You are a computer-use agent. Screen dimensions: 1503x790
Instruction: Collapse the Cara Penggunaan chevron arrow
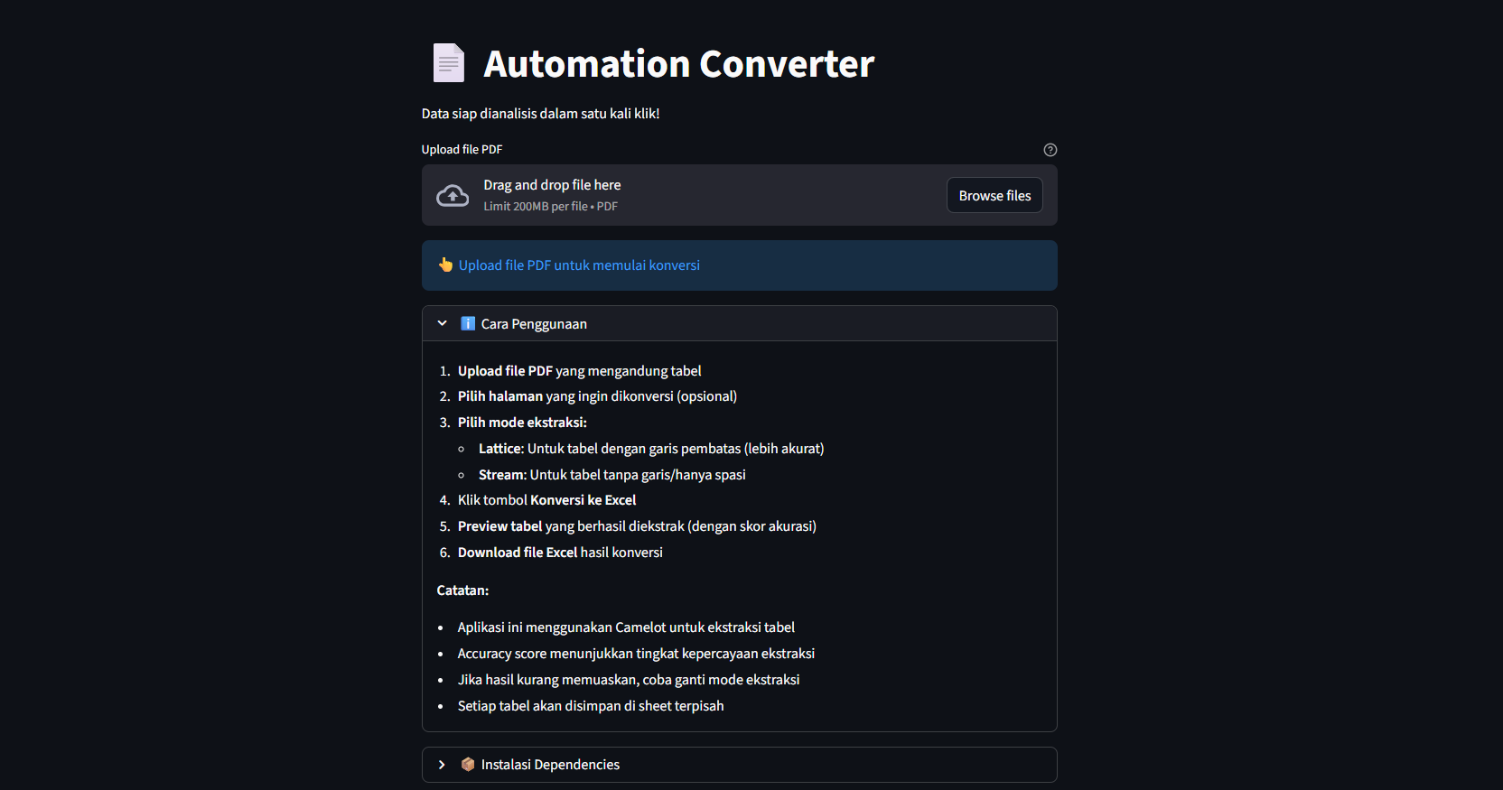coord(442,323)
